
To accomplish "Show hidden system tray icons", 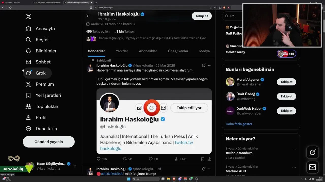I will [302, 179].
